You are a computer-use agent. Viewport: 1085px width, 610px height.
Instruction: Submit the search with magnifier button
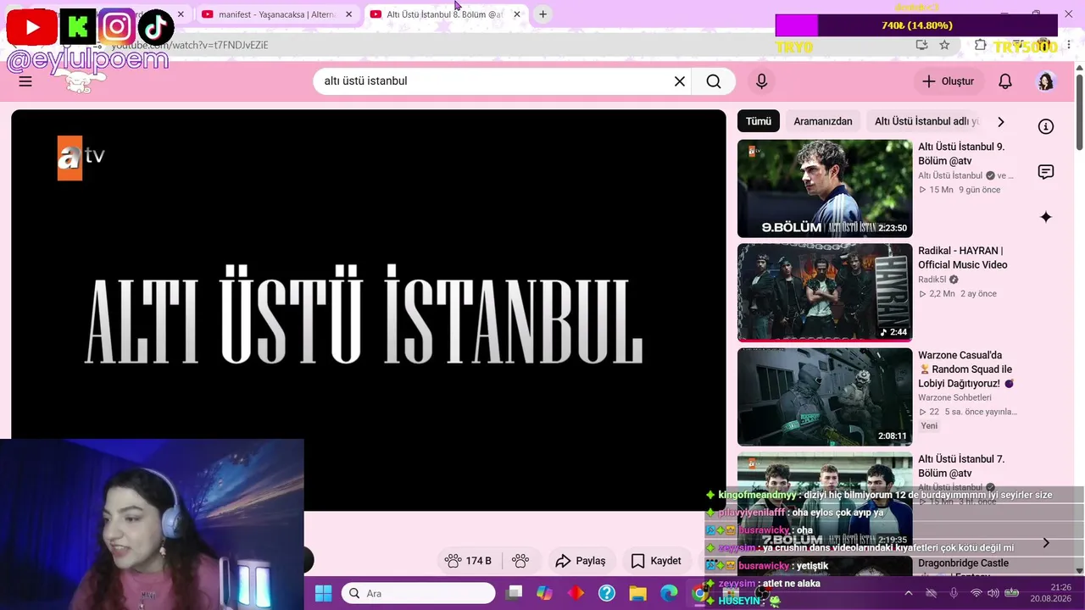pos(714,81)
